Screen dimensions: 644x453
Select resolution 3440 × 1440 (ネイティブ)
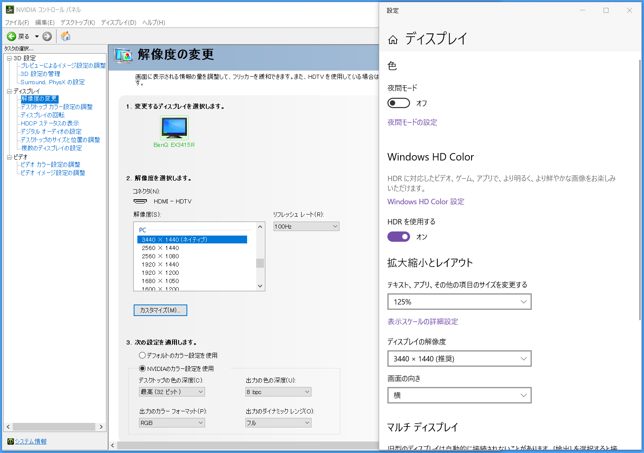tap(192, 240)
